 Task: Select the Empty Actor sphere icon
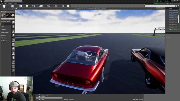(x=13, y=22)
